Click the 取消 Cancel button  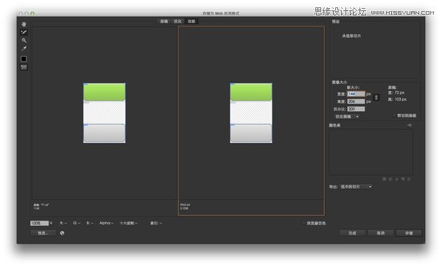pos(381,233)
